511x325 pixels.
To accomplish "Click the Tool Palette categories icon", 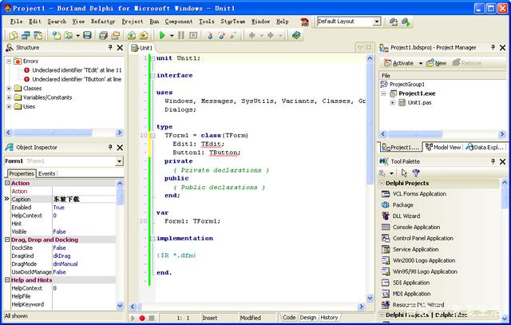I will pyautogui.click(x=382, y=172).
